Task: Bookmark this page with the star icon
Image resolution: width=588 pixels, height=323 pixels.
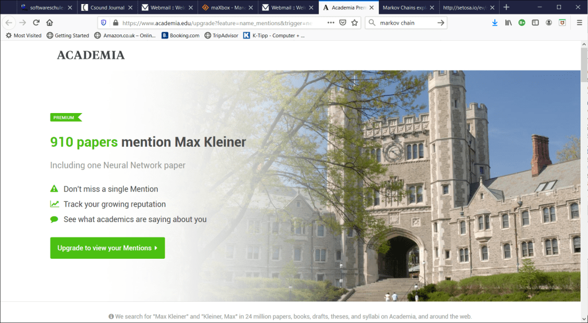Action: coord(355,23)
